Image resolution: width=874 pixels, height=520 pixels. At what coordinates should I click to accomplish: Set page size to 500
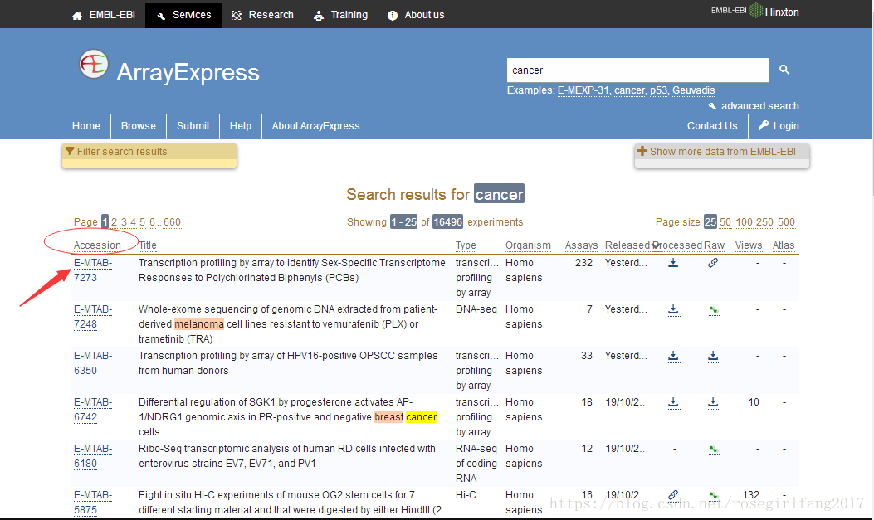(786, 222)
